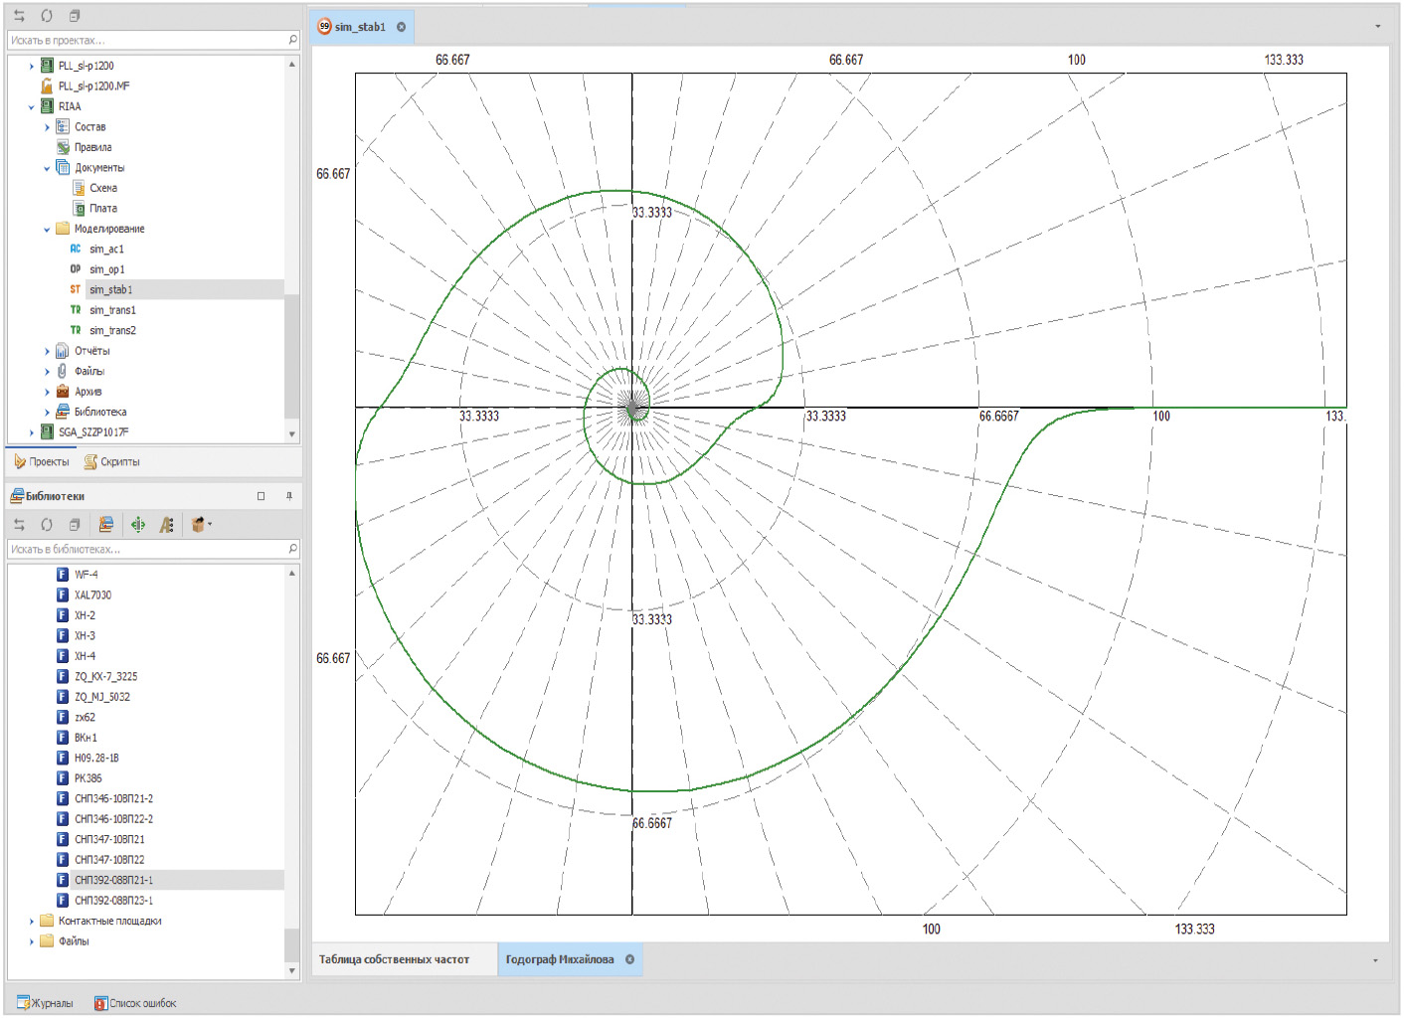Click the new library icon in Библиотеки toolbar
1404x1019 pixels.
point(106,525)
